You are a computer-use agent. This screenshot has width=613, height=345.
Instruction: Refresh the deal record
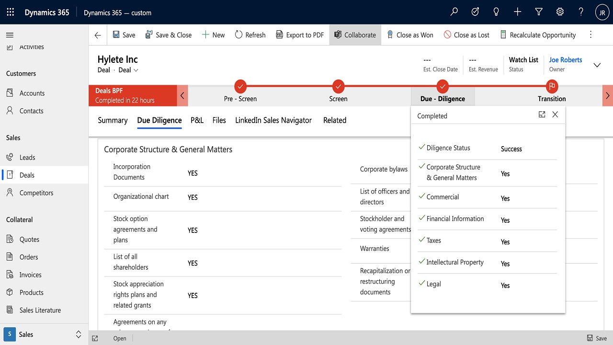250,35
